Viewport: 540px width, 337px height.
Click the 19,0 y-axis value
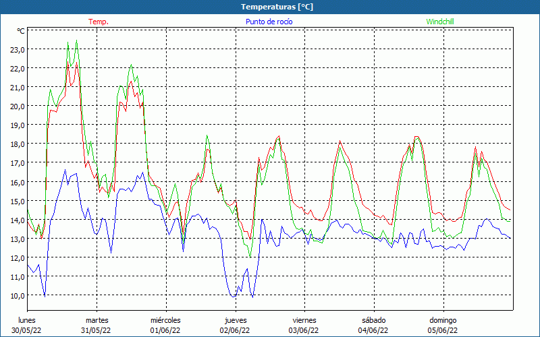click(18, 125)
